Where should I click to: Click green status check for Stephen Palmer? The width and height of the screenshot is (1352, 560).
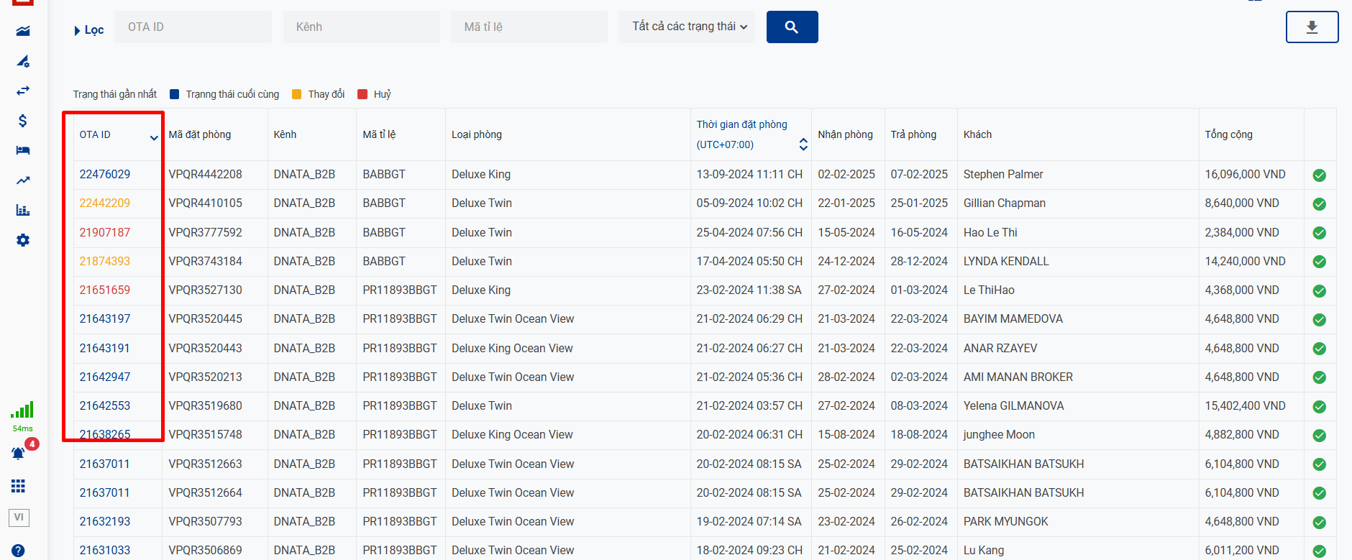[x=1319, y=175]
